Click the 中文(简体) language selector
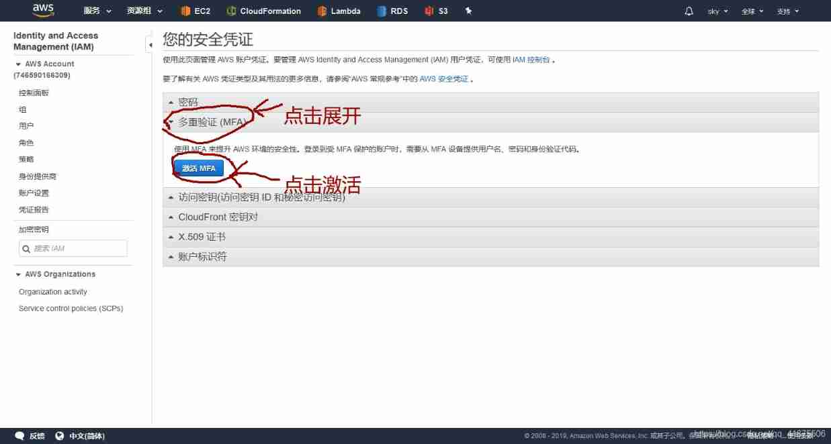The height and width of the screenshot is (444, 831). click(87, 436)
